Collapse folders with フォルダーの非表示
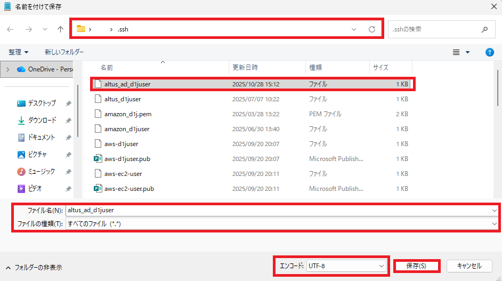 point(34,268)
